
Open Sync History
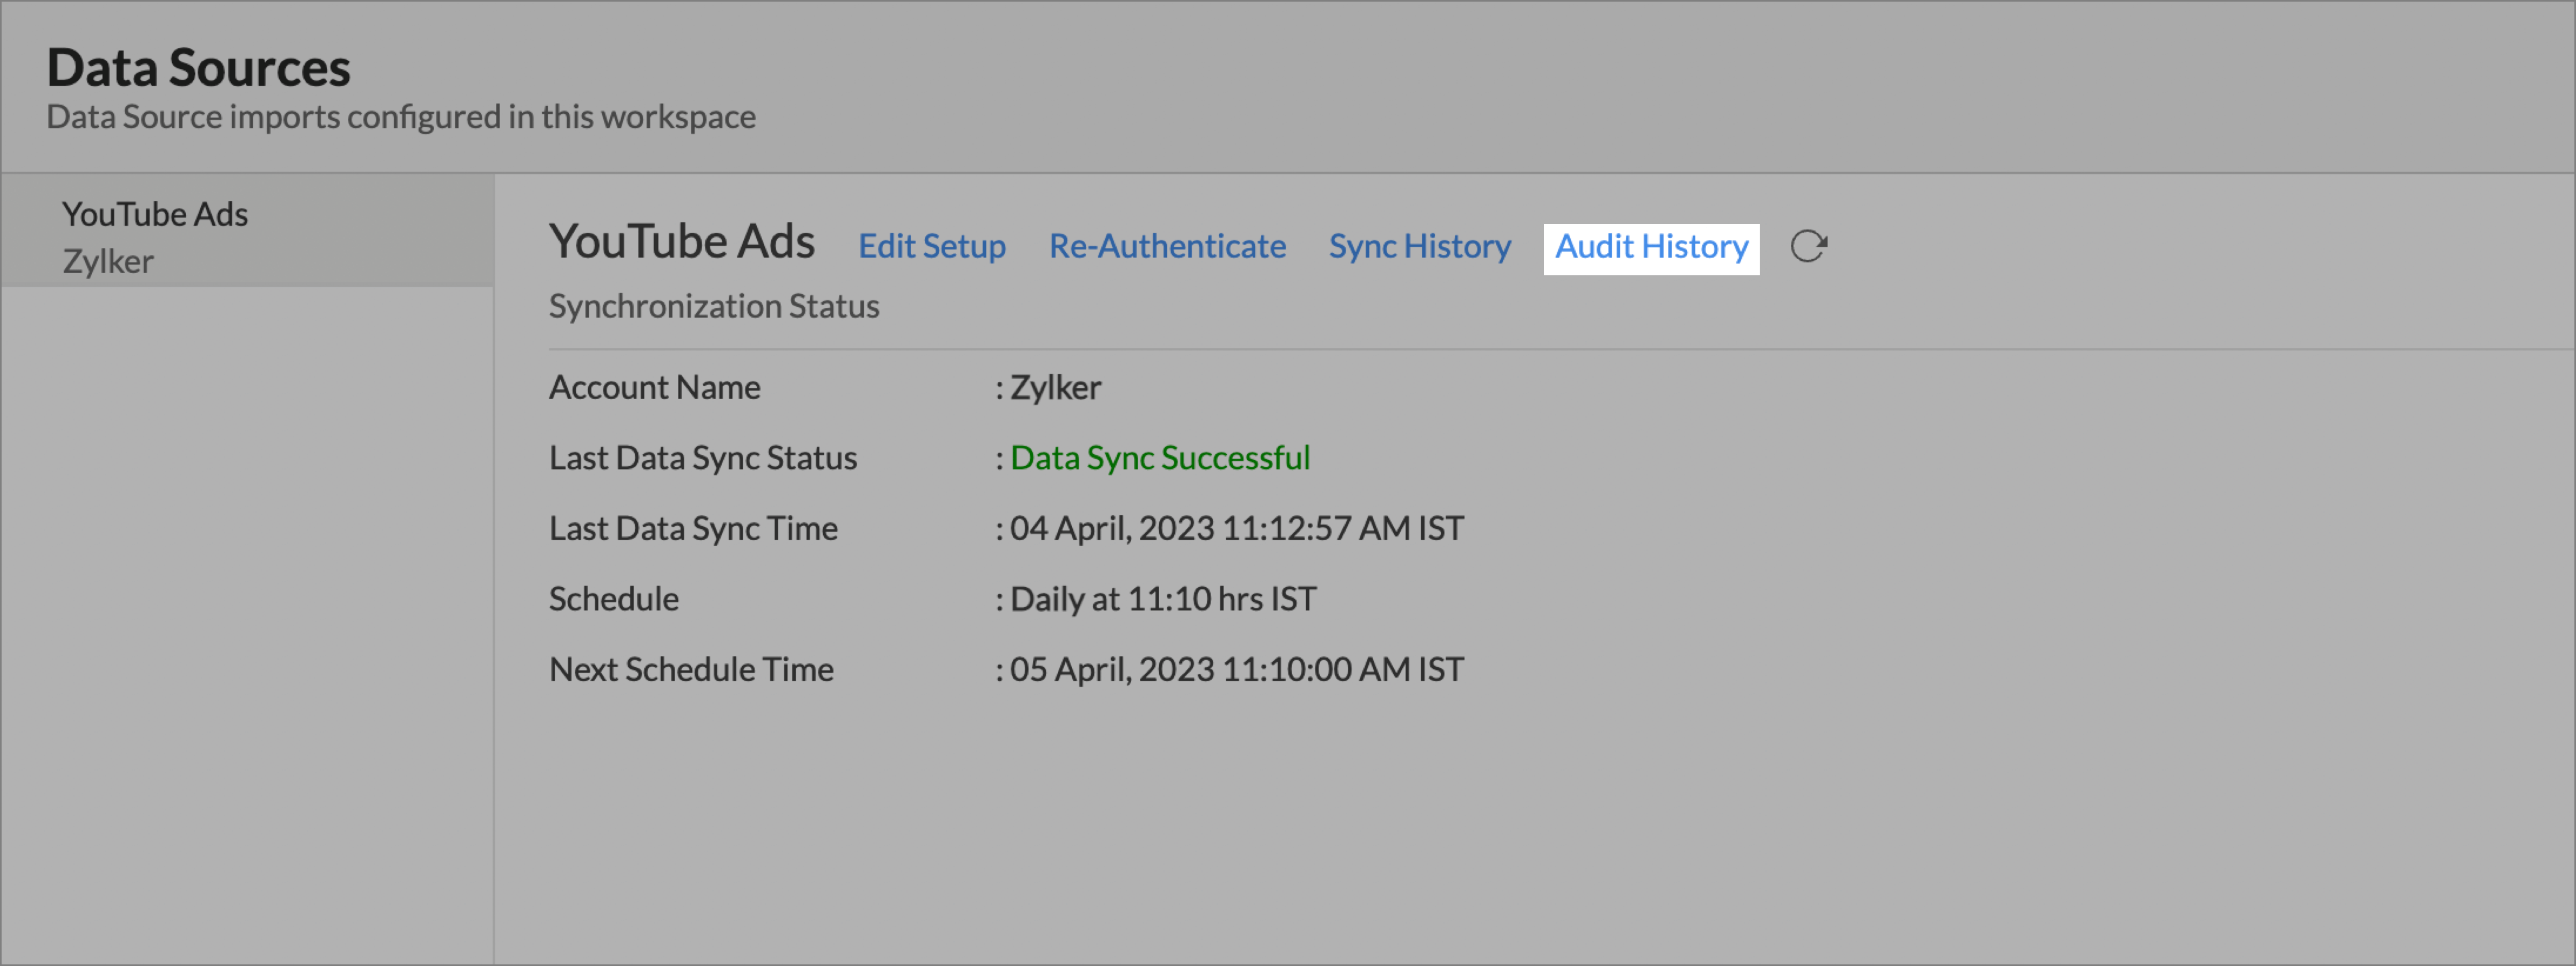pos(1419,247)
